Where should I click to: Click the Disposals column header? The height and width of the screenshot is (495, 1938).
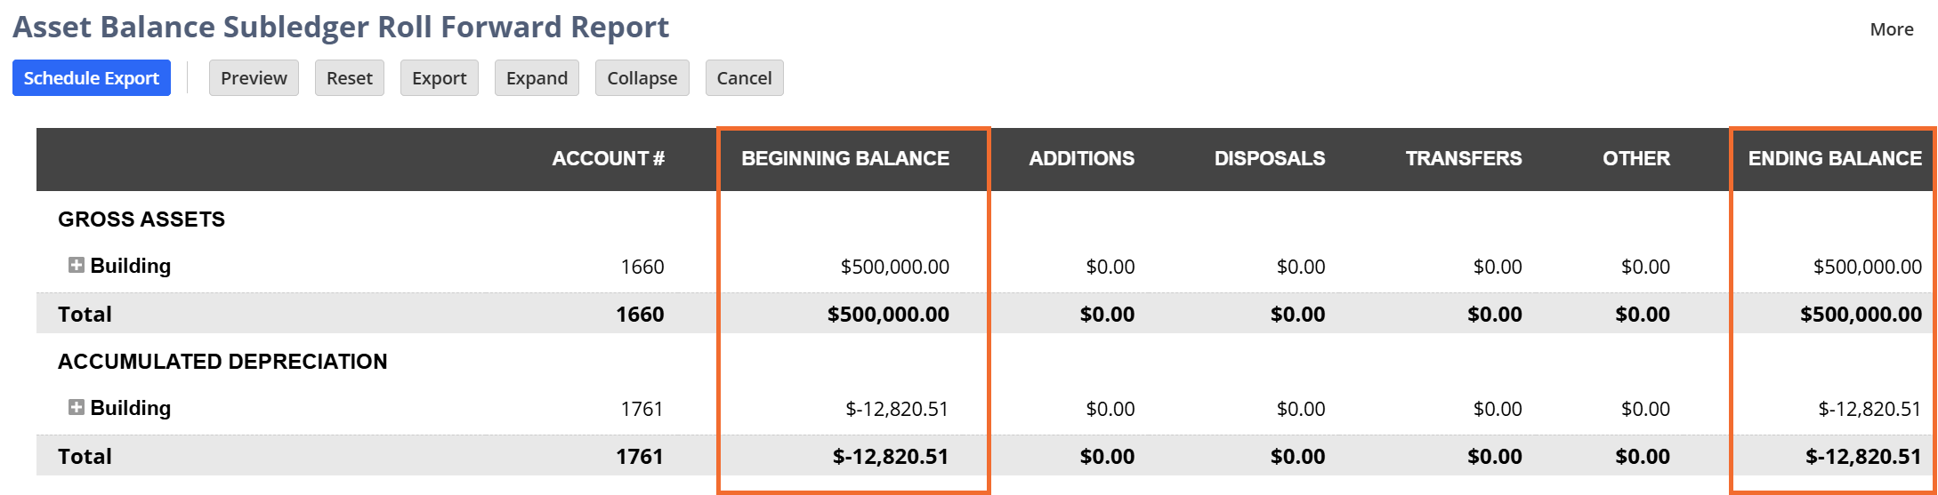[x=1270, y=159]
